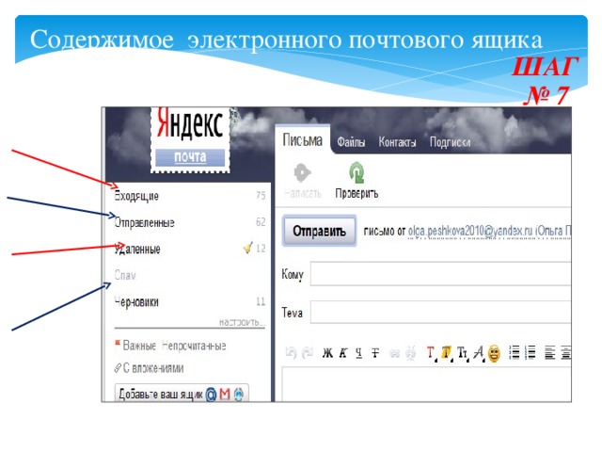Viewport: 602px width, 452px height.
Task: Open the Спам folder
Action: tap(125, 275)
